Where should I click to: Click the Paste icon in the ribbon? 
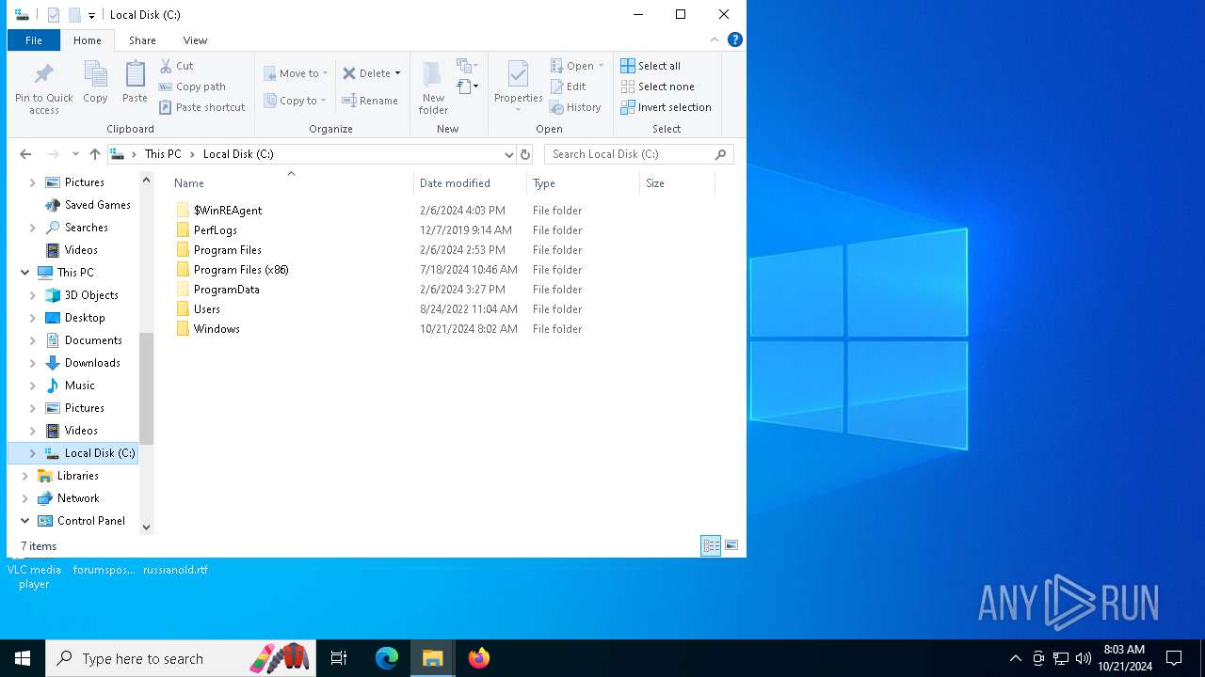(135, 75)
